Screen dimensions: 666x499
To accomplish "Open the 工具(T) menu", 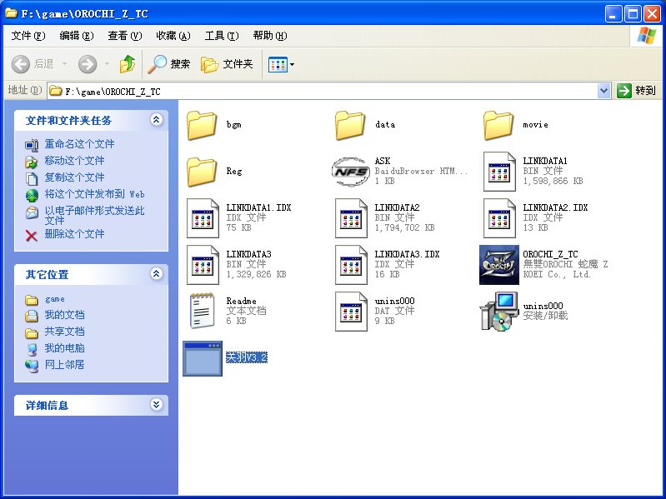I will coord(221,36).
